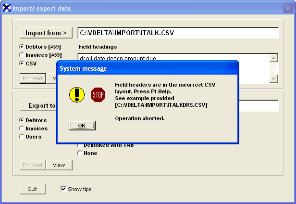Click OK in the System message dialog

tap(82, 126)
